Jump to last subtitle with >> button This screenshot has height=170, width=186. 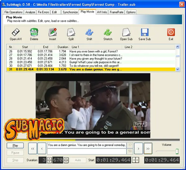[148, 149]
